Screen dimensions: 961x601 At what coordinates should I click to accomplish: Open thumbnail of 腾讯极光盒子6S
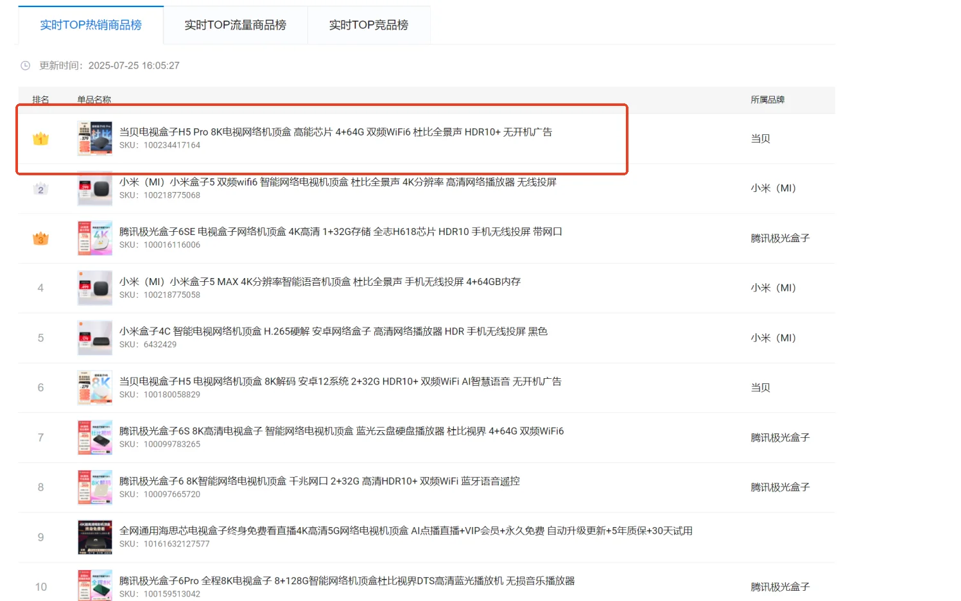click(x=95, y=437)
